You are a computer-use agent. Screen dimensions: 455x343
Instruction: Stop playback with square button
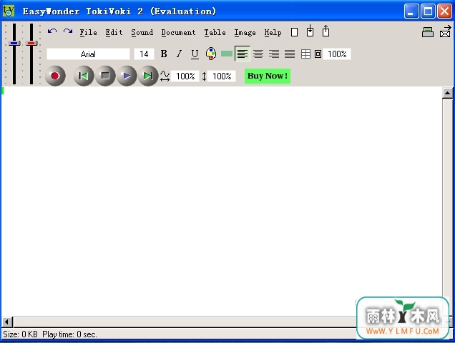click(x=105, y=76)
